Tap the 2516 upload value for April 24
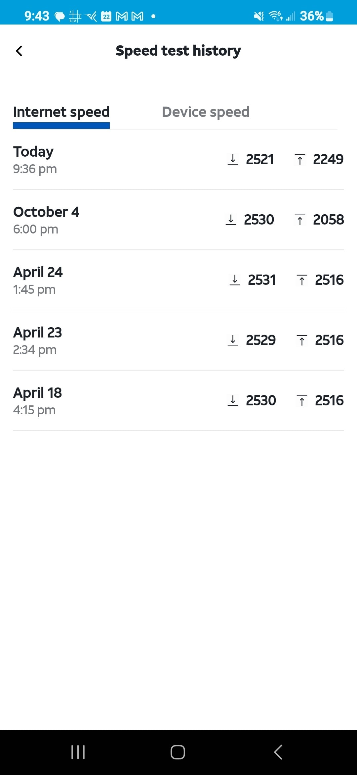Viewport: 357px width, 775px height. [x=329, y=280]
